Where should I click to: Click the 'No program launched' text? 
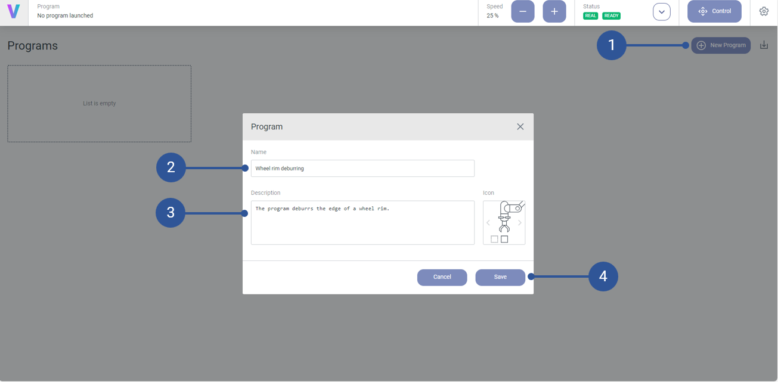[x=65, y=16]
